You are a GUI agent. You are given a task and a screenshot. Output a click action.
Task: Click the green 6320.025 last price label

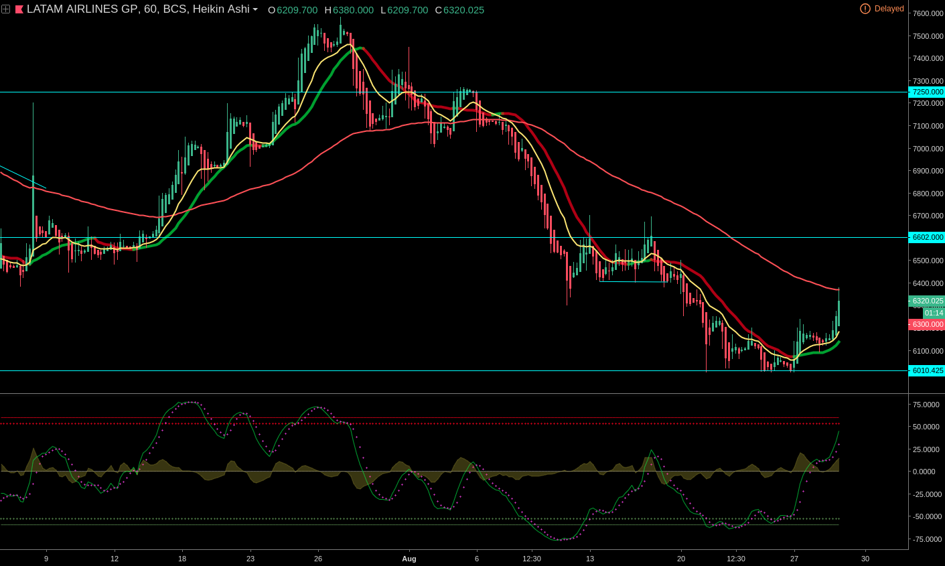(x=926, y=301)
